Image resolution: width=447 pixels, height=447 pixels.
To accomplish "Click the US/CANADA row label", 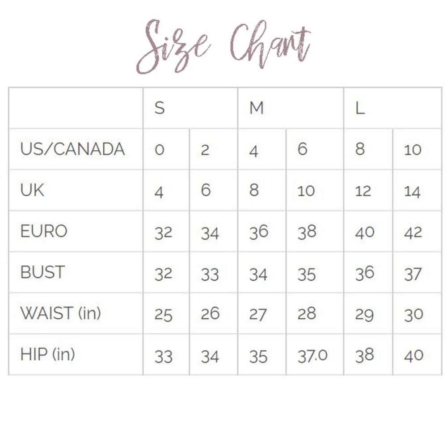I will pyautogui.click(x=72, y=149).
